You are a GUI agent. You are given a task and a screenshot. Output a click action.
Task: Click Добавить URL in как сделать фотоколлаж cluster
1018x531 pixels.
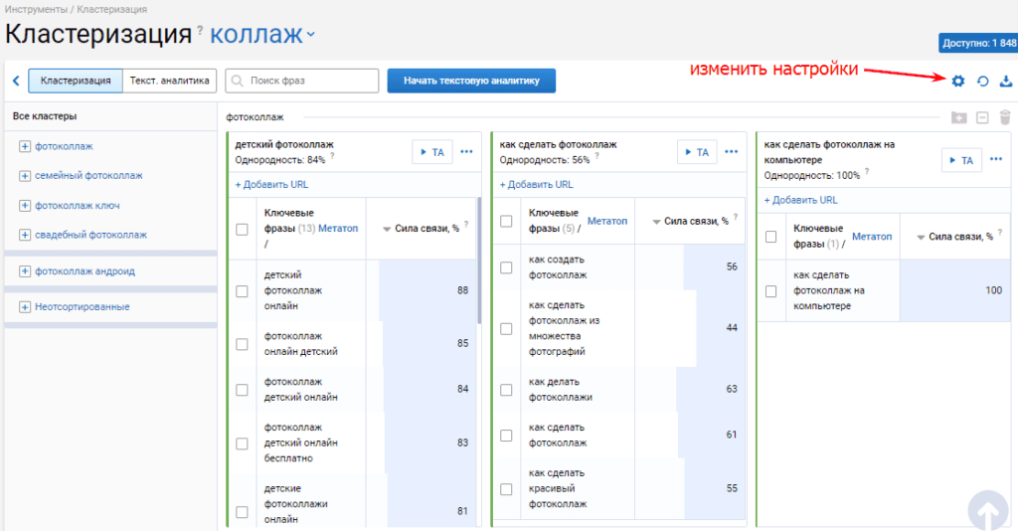(536, 185)
